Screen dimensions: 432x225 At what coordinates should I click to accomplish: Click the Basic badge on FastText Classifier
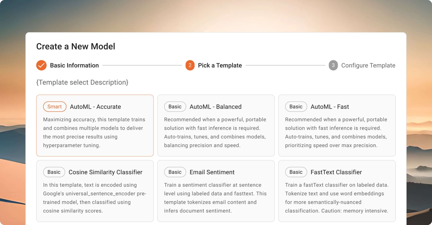pyautogui.click(x=296, y=172)
